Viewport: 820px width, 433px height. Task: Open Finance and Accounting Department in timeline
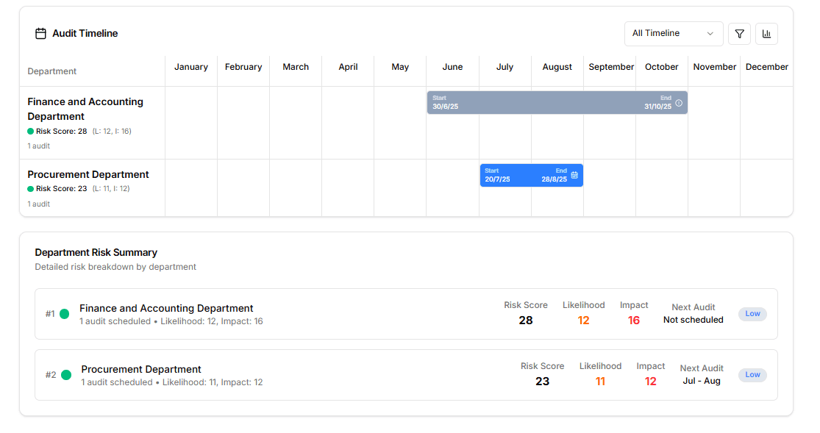pos(85,109)
